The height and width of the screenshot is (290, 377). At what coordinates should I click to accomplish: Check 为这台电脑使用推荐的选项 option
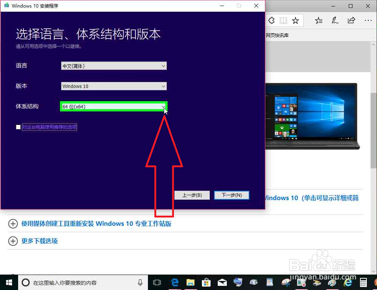tap(18, 127)
